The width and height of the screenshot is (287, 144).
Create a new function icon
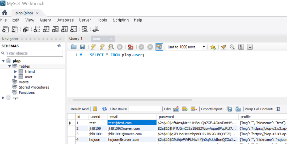coord(74,29)
